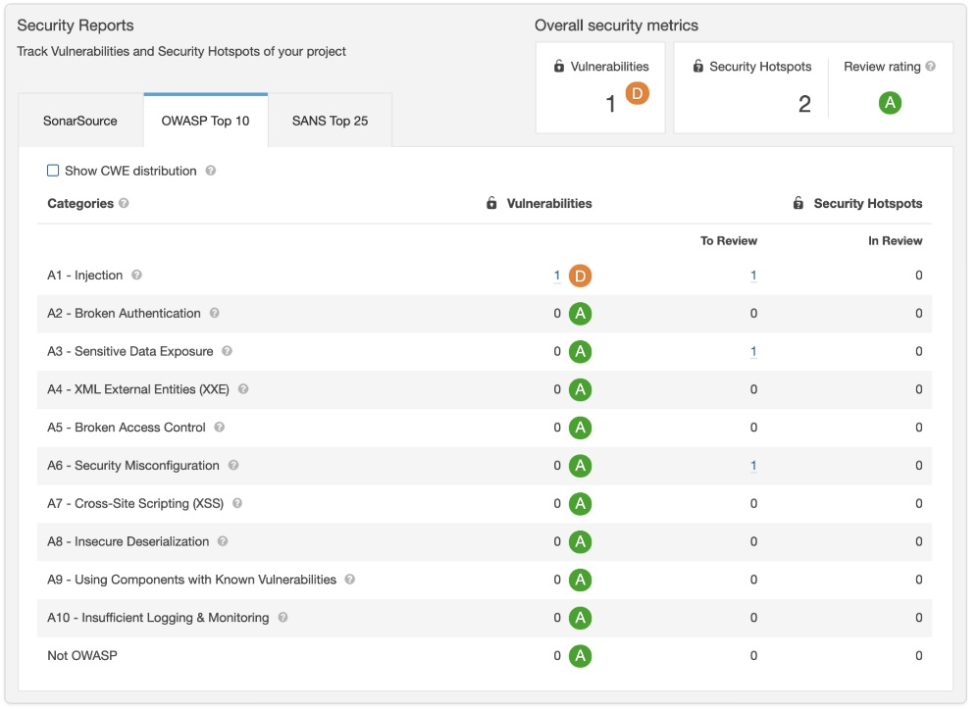The width and height of the screenshot is (978, 710).
Task: Click the To Review link for A6 Security Misconfiguration
Action: tap(753, 465)
